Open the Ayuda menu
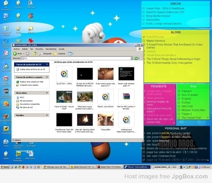The height and width of the screenshot is (183, 212). tap(61, 49)
